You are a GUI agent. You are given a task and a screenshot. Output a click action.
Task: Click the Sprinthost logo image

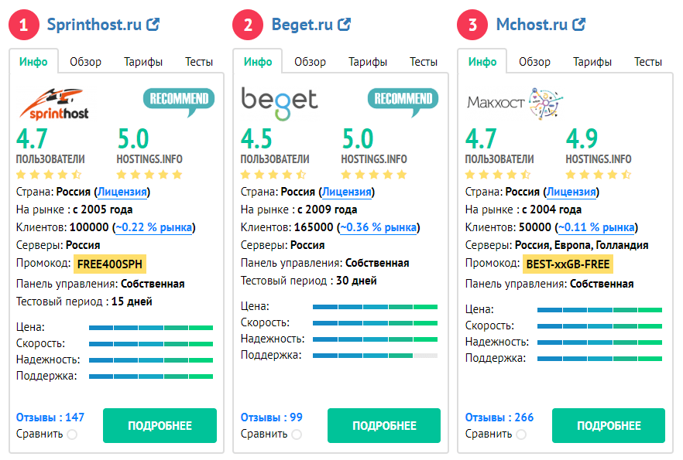[x=54, y=103]
